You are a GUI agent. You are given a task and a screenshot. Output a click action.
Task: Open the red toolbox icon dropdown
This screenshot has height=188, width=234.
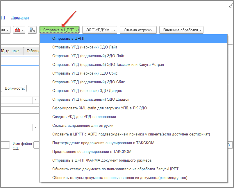coord(19,30)
